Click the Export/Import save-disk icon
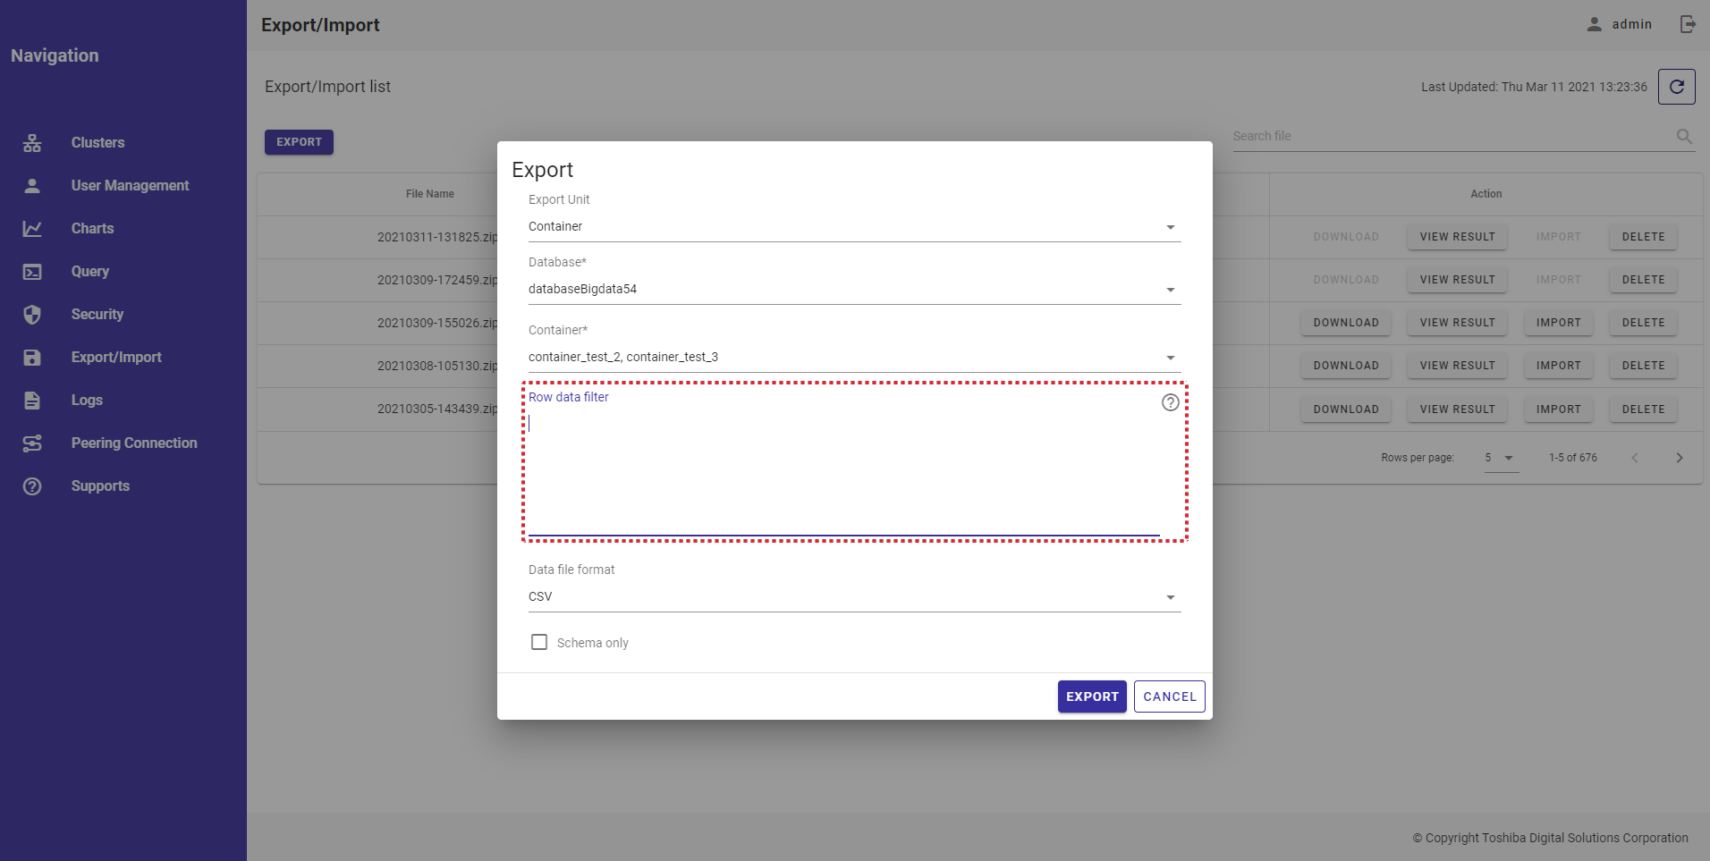 [x=32, y=358]
